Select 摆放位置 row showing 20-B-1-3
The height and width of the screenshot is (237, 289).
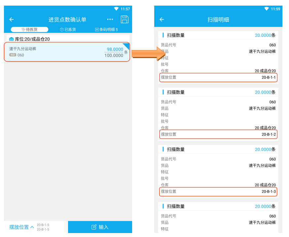click(x=218, y=191)
